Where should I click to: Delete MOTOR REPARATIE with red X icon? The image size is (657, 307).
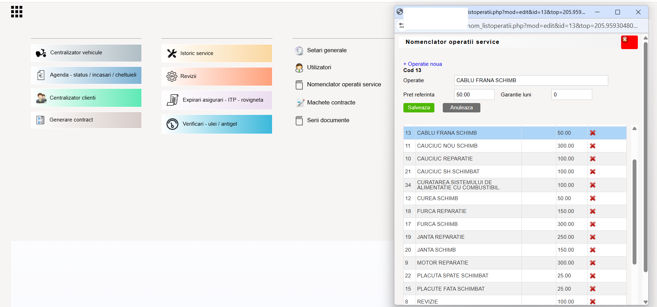pos(593,263)
